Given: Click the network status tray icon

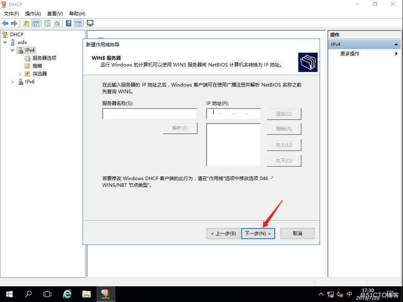Looking at the screenshot, I should coord(331,294).
